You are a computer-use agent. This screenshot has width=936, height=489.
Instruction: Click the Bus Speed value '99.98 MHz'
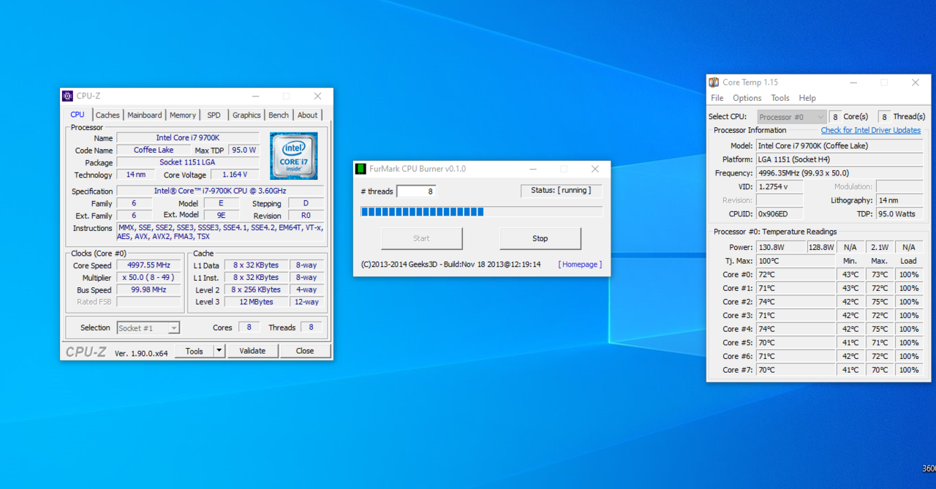point(148,290)
